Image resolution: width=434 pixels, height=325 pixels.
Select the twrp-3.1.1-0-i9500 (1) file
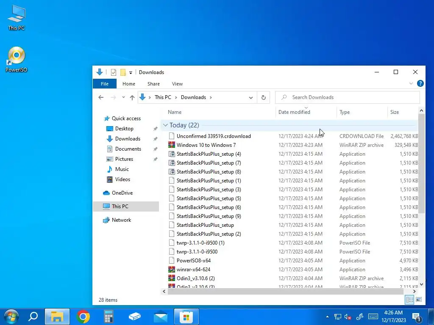pyautogui.click(x=200, y=243)
